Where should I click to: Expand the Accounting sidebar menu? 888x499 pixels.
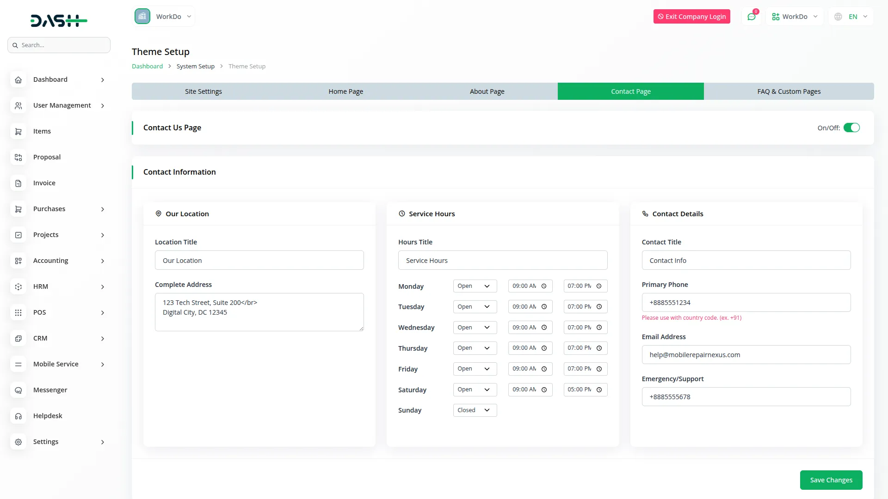(103, 261)
